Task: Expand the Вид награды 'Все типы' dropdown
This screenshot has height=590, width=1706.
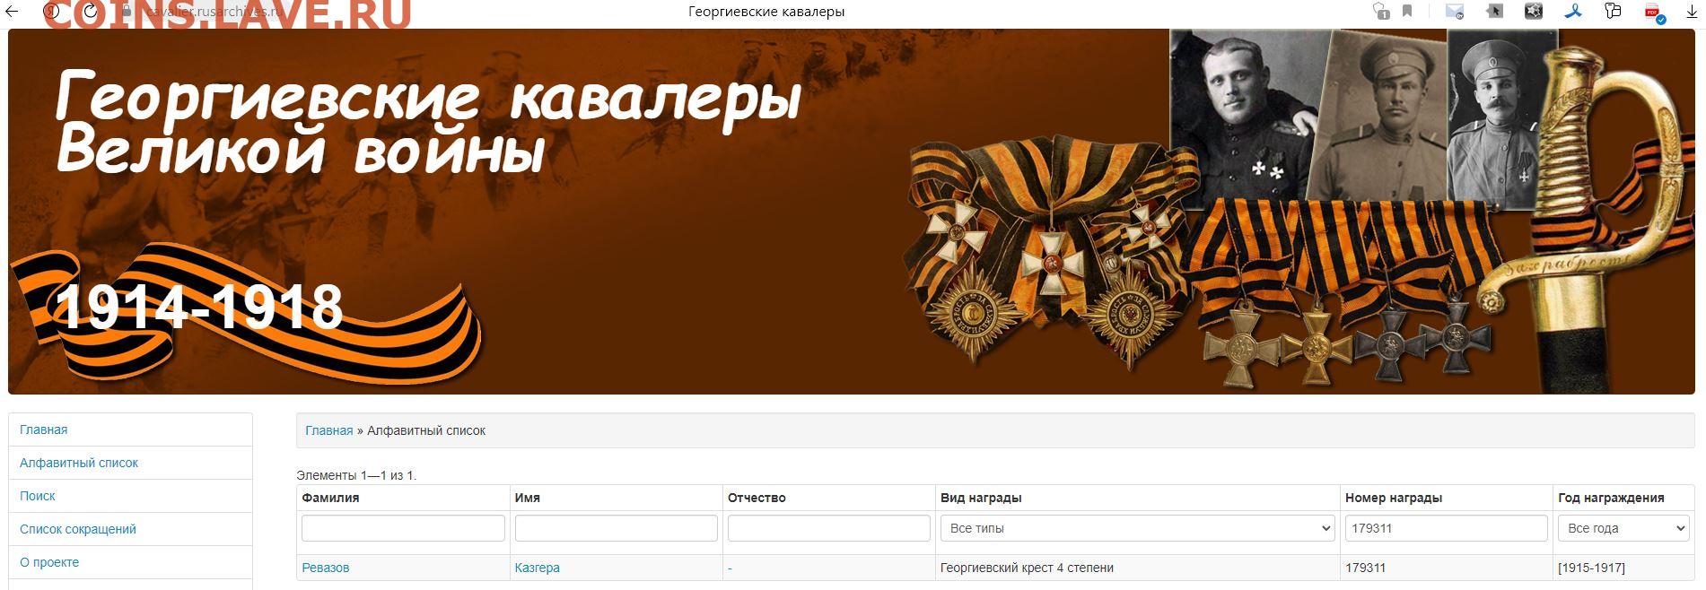Action: 1137,528
